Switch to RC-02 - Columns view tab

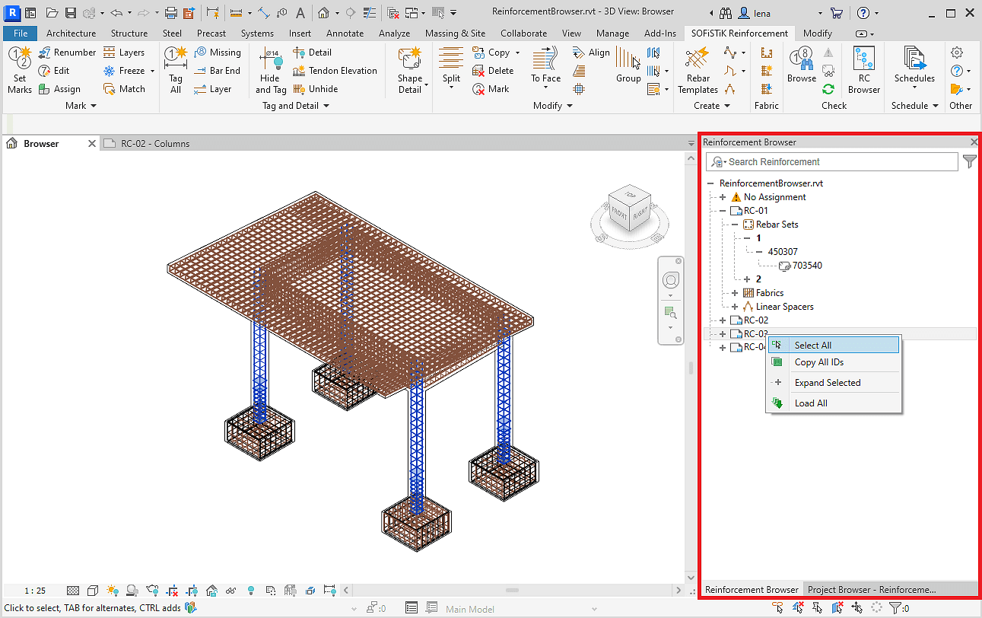pyautogui.click(x=155, y=144)
